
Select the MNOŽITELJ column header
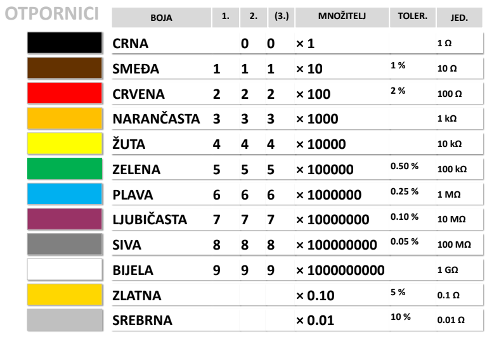tap(341, 17)
